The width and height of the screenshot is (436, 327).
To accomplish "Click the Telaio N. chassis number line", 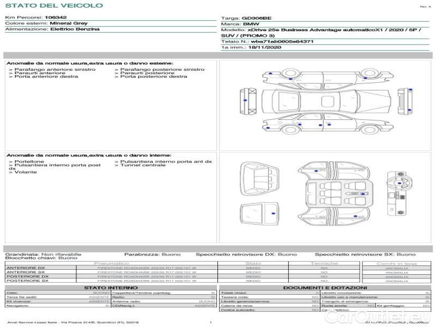I will (267, 41).
